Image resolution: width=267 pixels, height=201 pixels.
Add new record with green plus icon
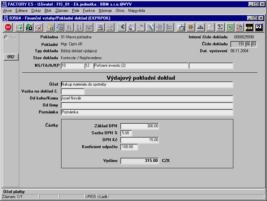[19, 27]
